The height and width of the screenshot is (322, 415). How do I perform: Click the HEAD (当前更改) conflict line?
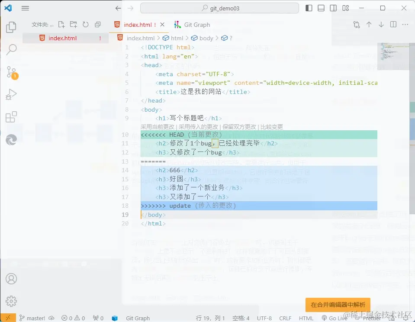click(x=259, y=135)
